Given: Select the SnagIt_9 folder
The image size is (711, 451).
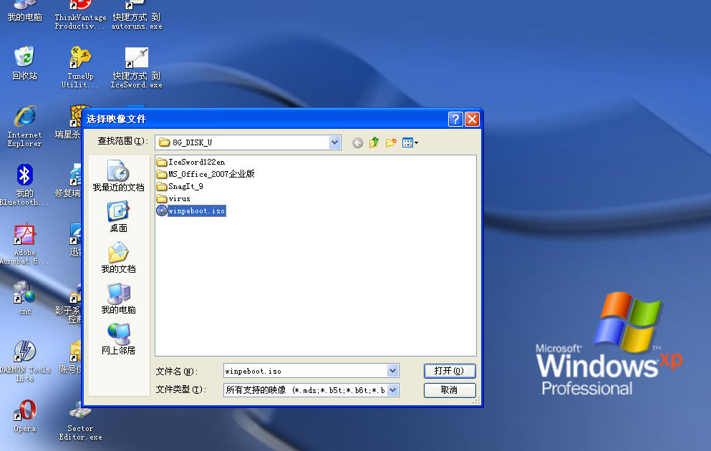Looking at the screenshot, I should pyautogui.click(x=180, y=186).
